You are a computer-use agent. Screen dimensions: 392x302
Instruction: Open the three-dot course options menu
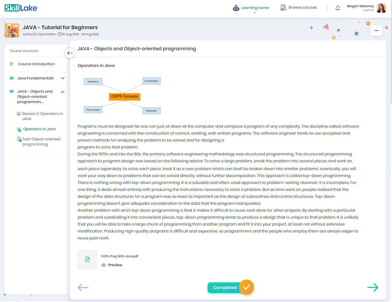[x=376, y=30]
